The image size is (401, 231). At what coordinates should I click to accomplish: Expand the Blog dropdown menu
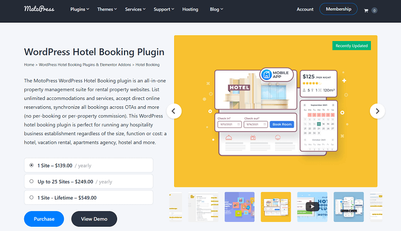[x=216, y=9]
